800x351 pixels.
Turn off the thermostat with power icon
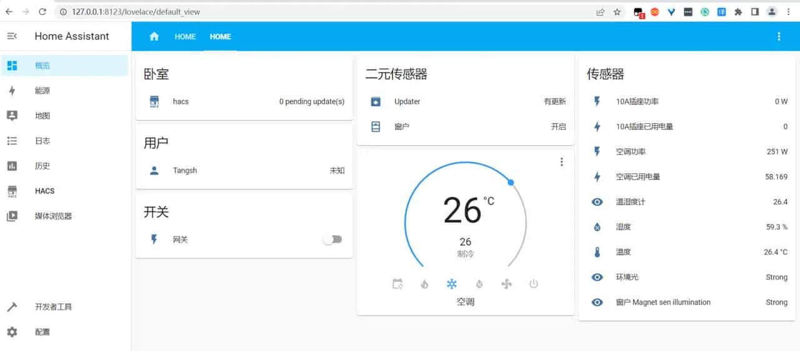pos(533,283)
